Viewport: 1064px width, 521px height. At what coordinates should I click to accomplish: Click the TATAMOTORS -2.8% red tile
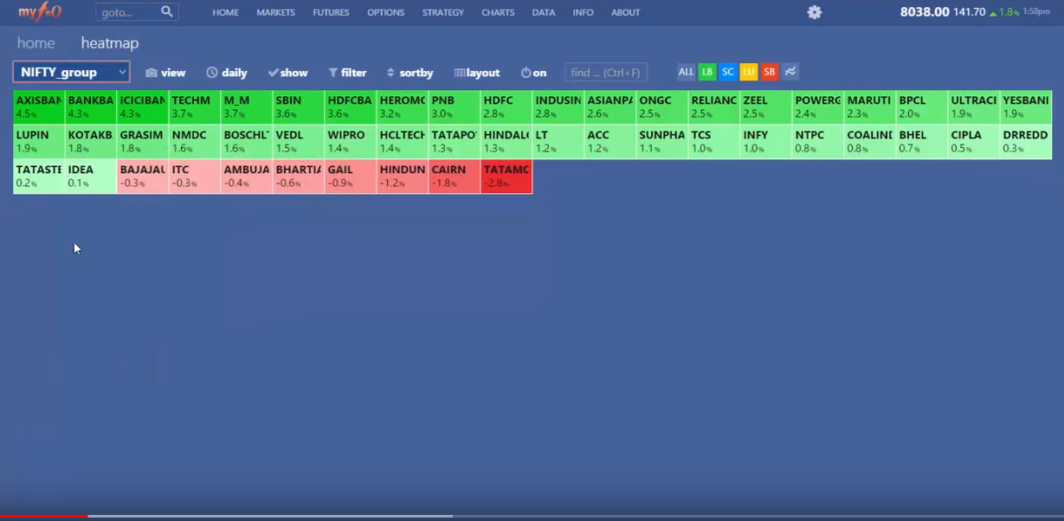click(506, 177)
